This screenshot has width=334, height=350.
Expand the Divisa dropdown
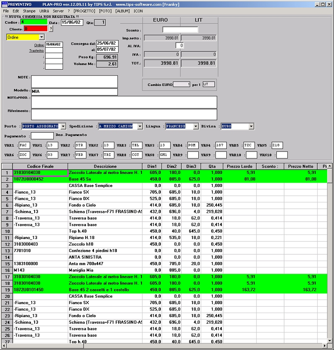pos(251,126)
